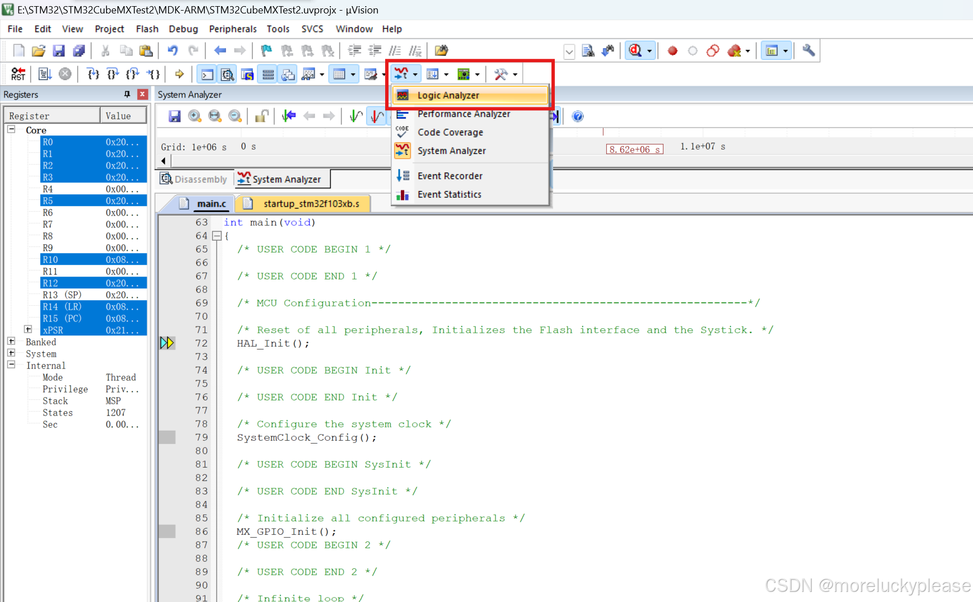Toggle the lock icon in System Analyzer
Viewport: 973px width, 602px height.
click(261, 116)
